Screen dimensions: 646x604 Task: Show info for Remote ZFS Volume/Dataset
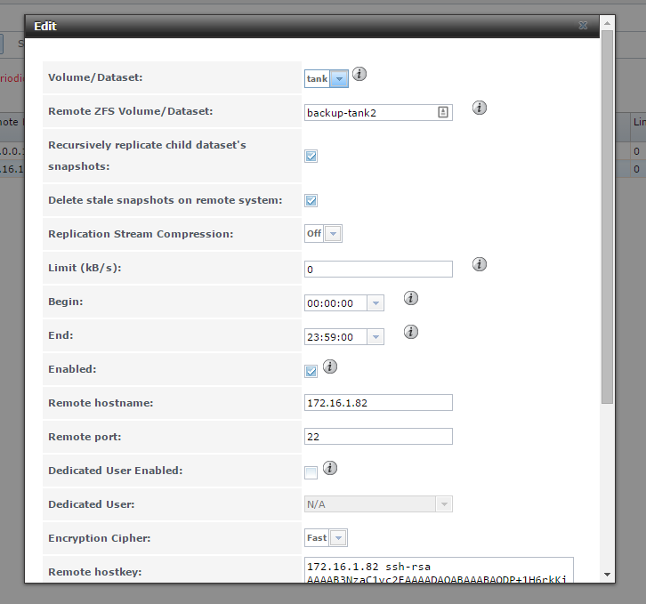(x=479, y=108)
